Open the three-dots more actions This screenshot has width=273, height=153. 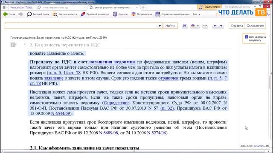coord(205,25)
